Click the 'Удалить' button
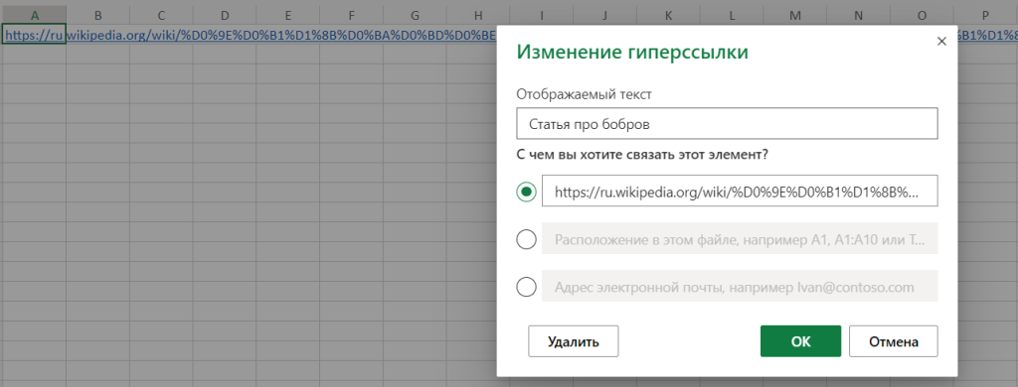The height and width of the screenshot is (387, 1018). tap(574, 341)
